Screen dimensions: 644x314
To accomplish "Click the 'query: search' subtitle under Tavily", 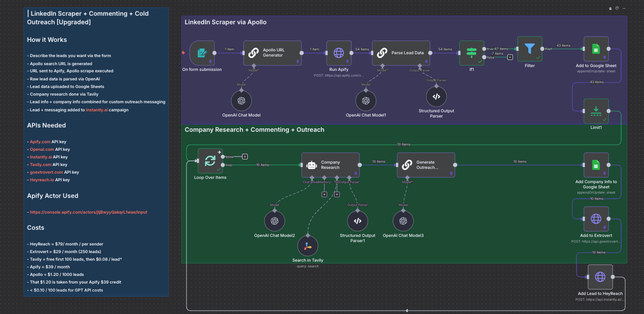I will pyautogui.click(x=307, y=266).
